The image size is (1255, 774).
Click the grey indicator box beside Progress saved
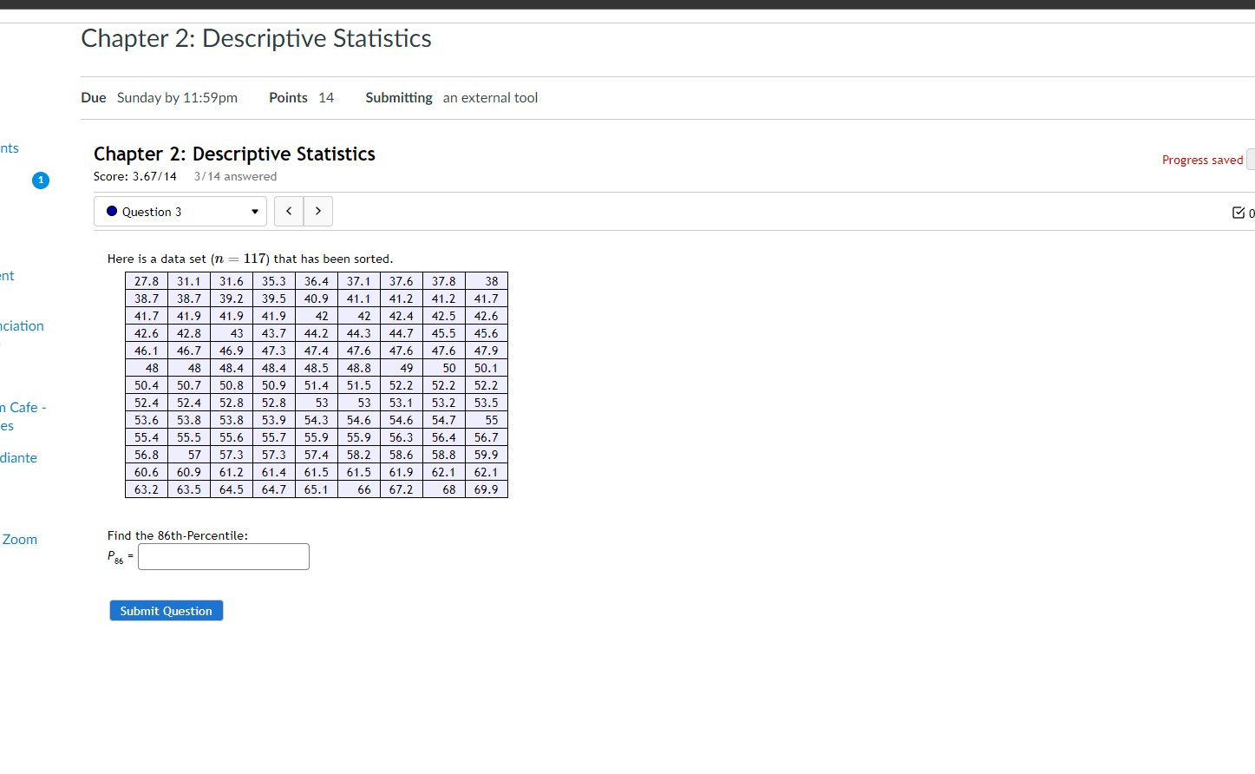[1251, 159]
